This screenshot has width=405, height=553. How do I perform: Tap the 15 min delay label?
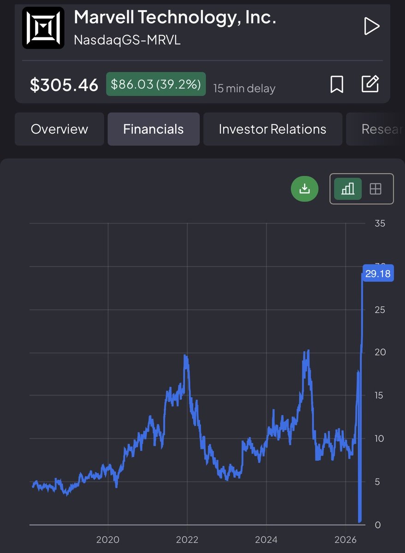[244, 88]
